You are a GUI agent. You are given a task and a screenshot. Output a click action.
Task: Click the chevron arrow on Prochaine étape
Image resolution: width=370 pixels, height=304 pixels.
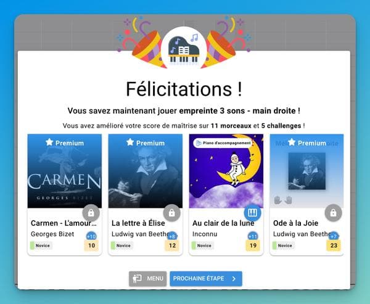[x=234, y=279]
